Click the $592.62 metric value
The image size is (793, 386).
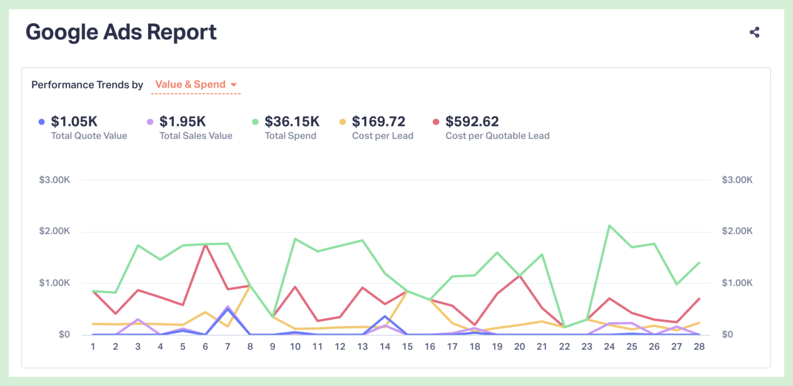click(x=472, y=121)
